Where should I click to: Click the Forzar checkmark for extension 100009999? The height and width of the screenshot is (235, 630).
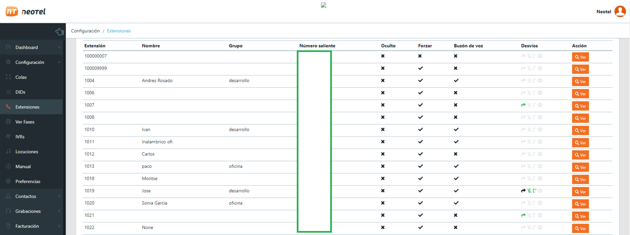(x=421, y=68)
